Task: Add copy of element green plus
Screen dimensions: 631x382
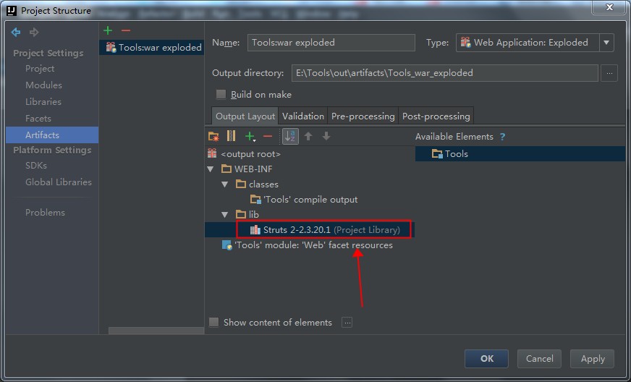Action: pos(250,137)
